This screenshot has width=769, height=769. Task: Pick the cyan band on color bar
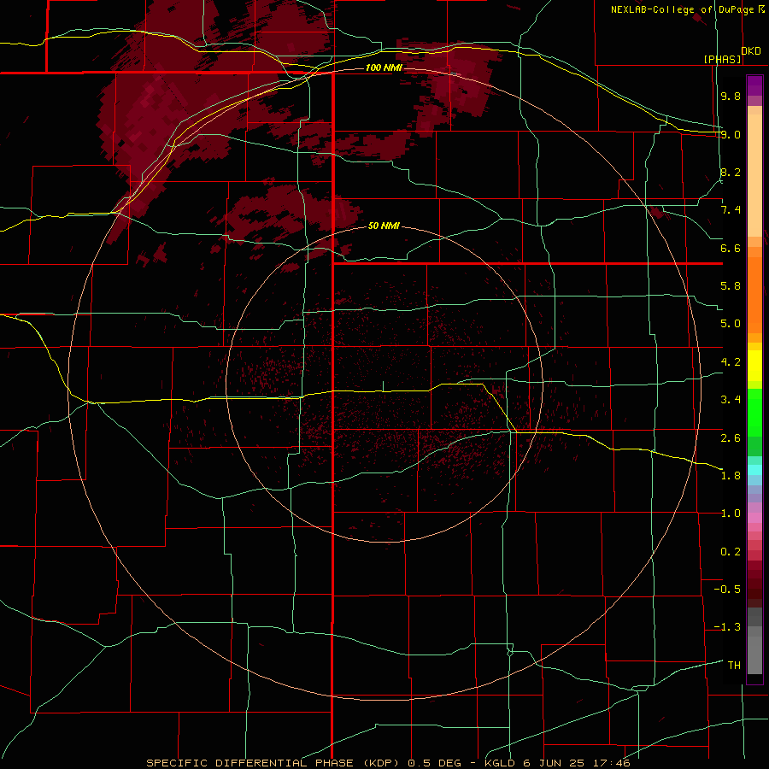pos(754,470)
